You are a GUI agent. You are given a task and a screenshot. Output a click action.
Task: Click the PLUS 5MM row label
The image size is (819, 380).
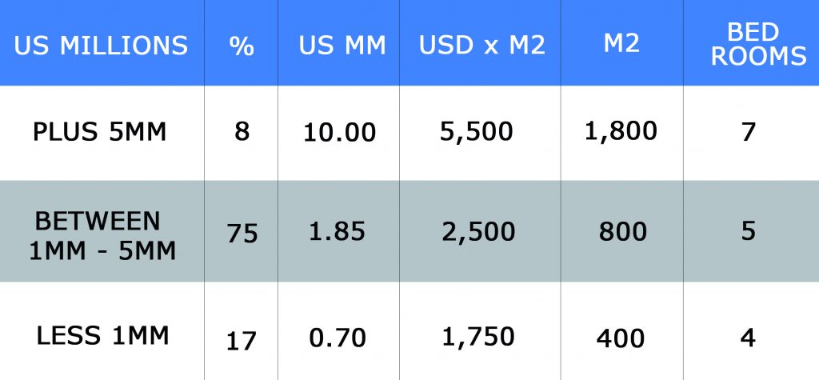pos(100,132)
